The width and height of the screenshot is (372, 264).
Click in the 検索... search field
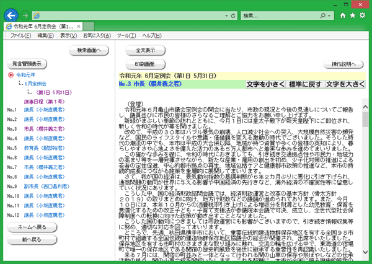click(x=280, y=16)
